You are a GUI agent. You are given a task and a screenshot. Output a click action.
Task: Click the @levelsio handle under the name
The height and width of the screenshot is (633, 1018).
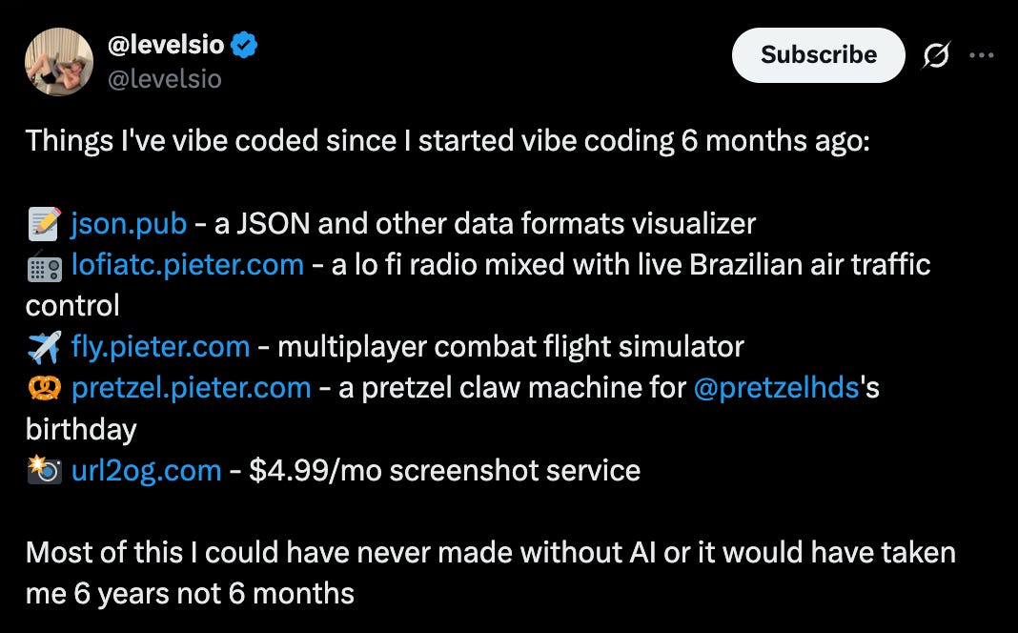(x=164, y=78)
